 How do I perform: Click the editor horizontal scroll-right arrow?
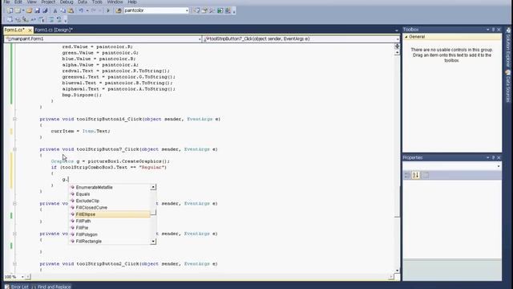tap(391, 277)
